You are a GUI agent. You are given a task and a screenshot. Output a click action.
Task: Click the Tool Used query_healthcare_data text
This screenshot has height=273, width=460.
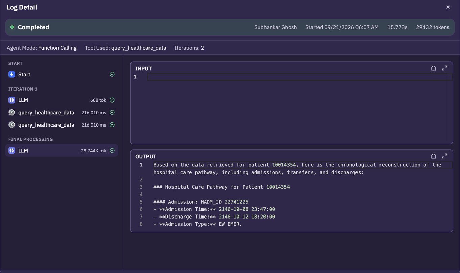click(125, 48)
